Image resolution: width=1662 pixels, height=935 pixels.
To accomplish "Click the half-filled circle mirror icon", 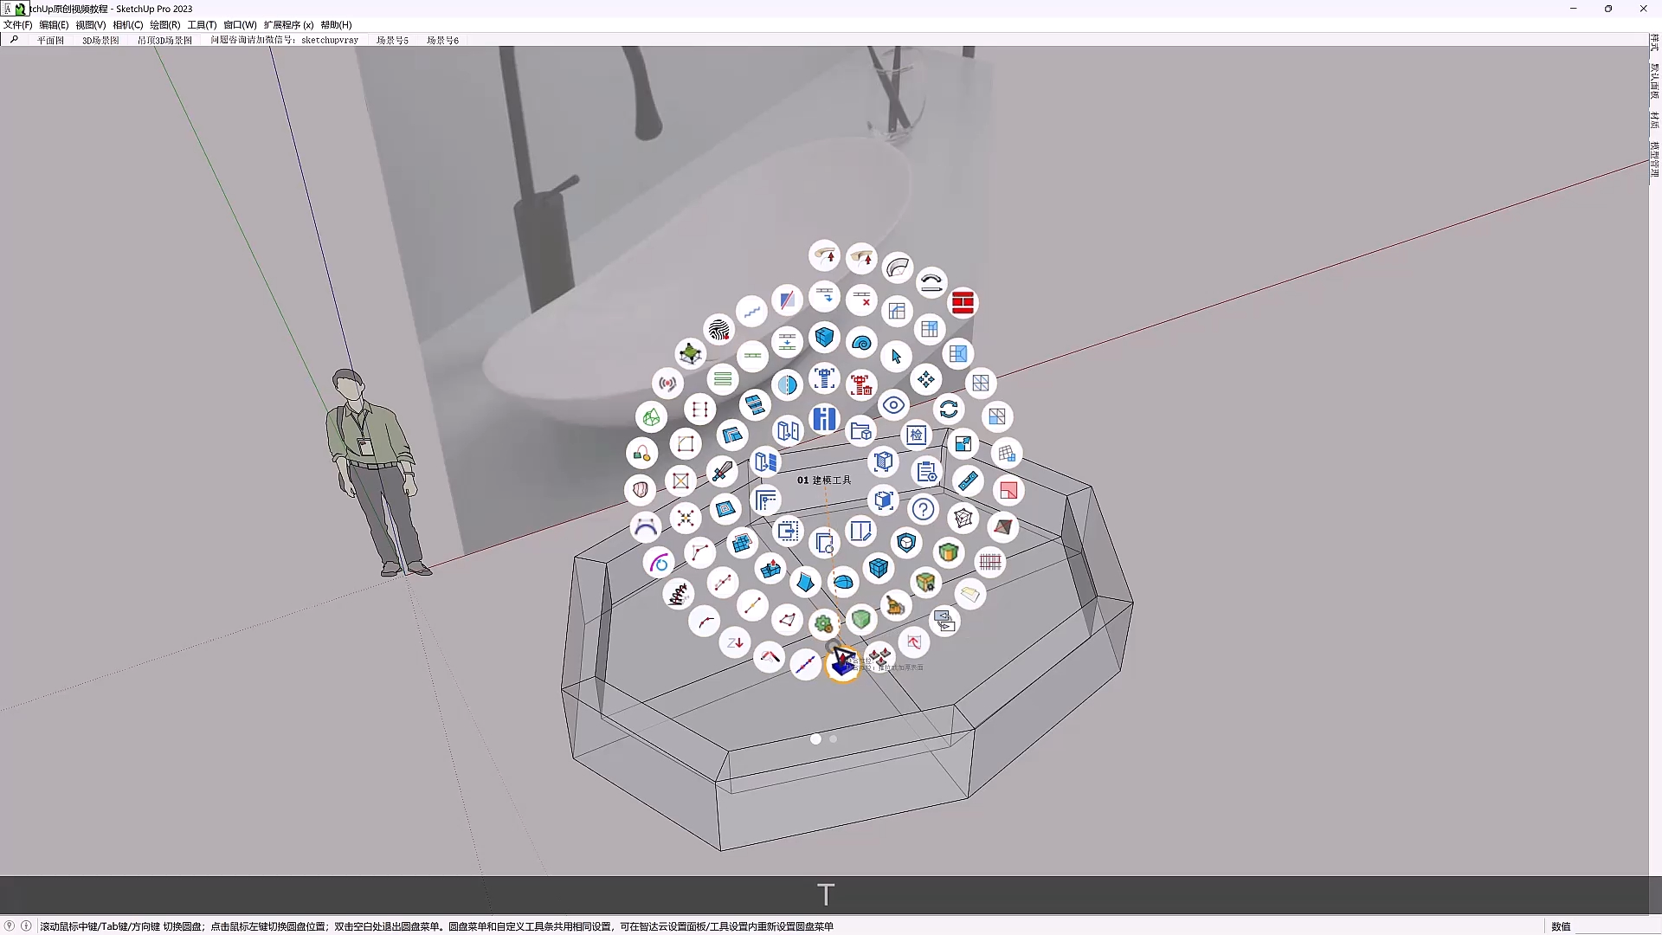I will 787,384.
